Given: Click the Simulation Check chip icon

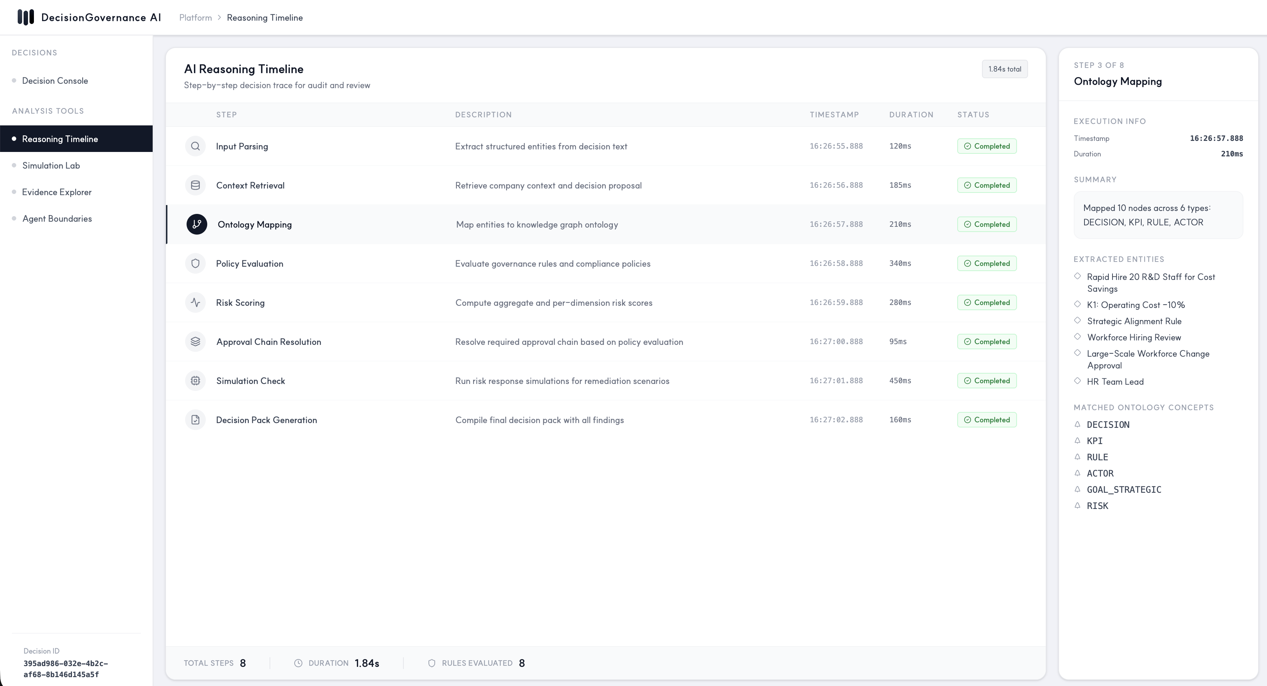Looking at the screenshot, I should [195, 381].
